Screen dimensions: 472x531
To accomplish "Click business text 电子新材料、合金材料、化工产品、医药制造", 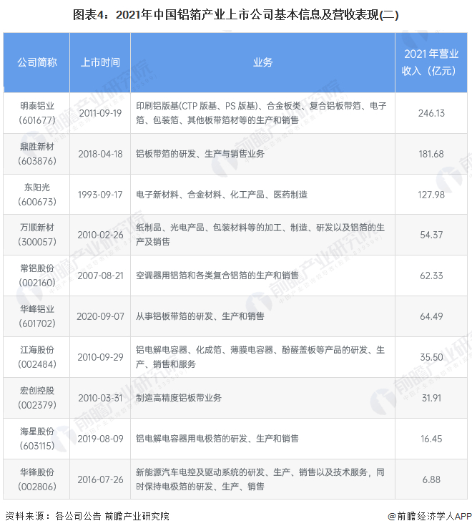I will [x=222, y=195].
